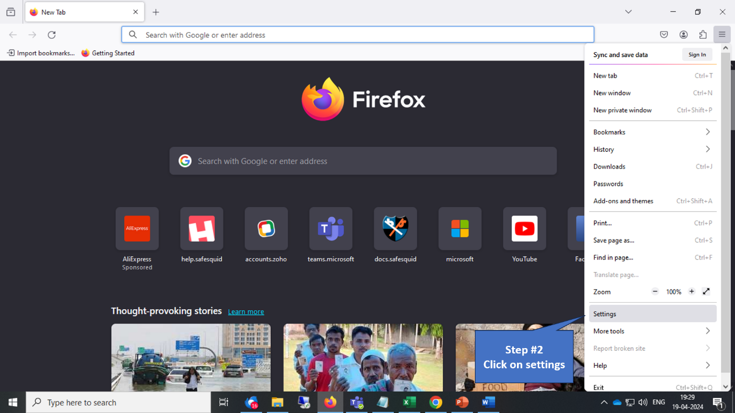Image resolution: width=735 pixels, height=413 pixels.
Task: Open the Learn more link
Action: [x=246, y=312]
